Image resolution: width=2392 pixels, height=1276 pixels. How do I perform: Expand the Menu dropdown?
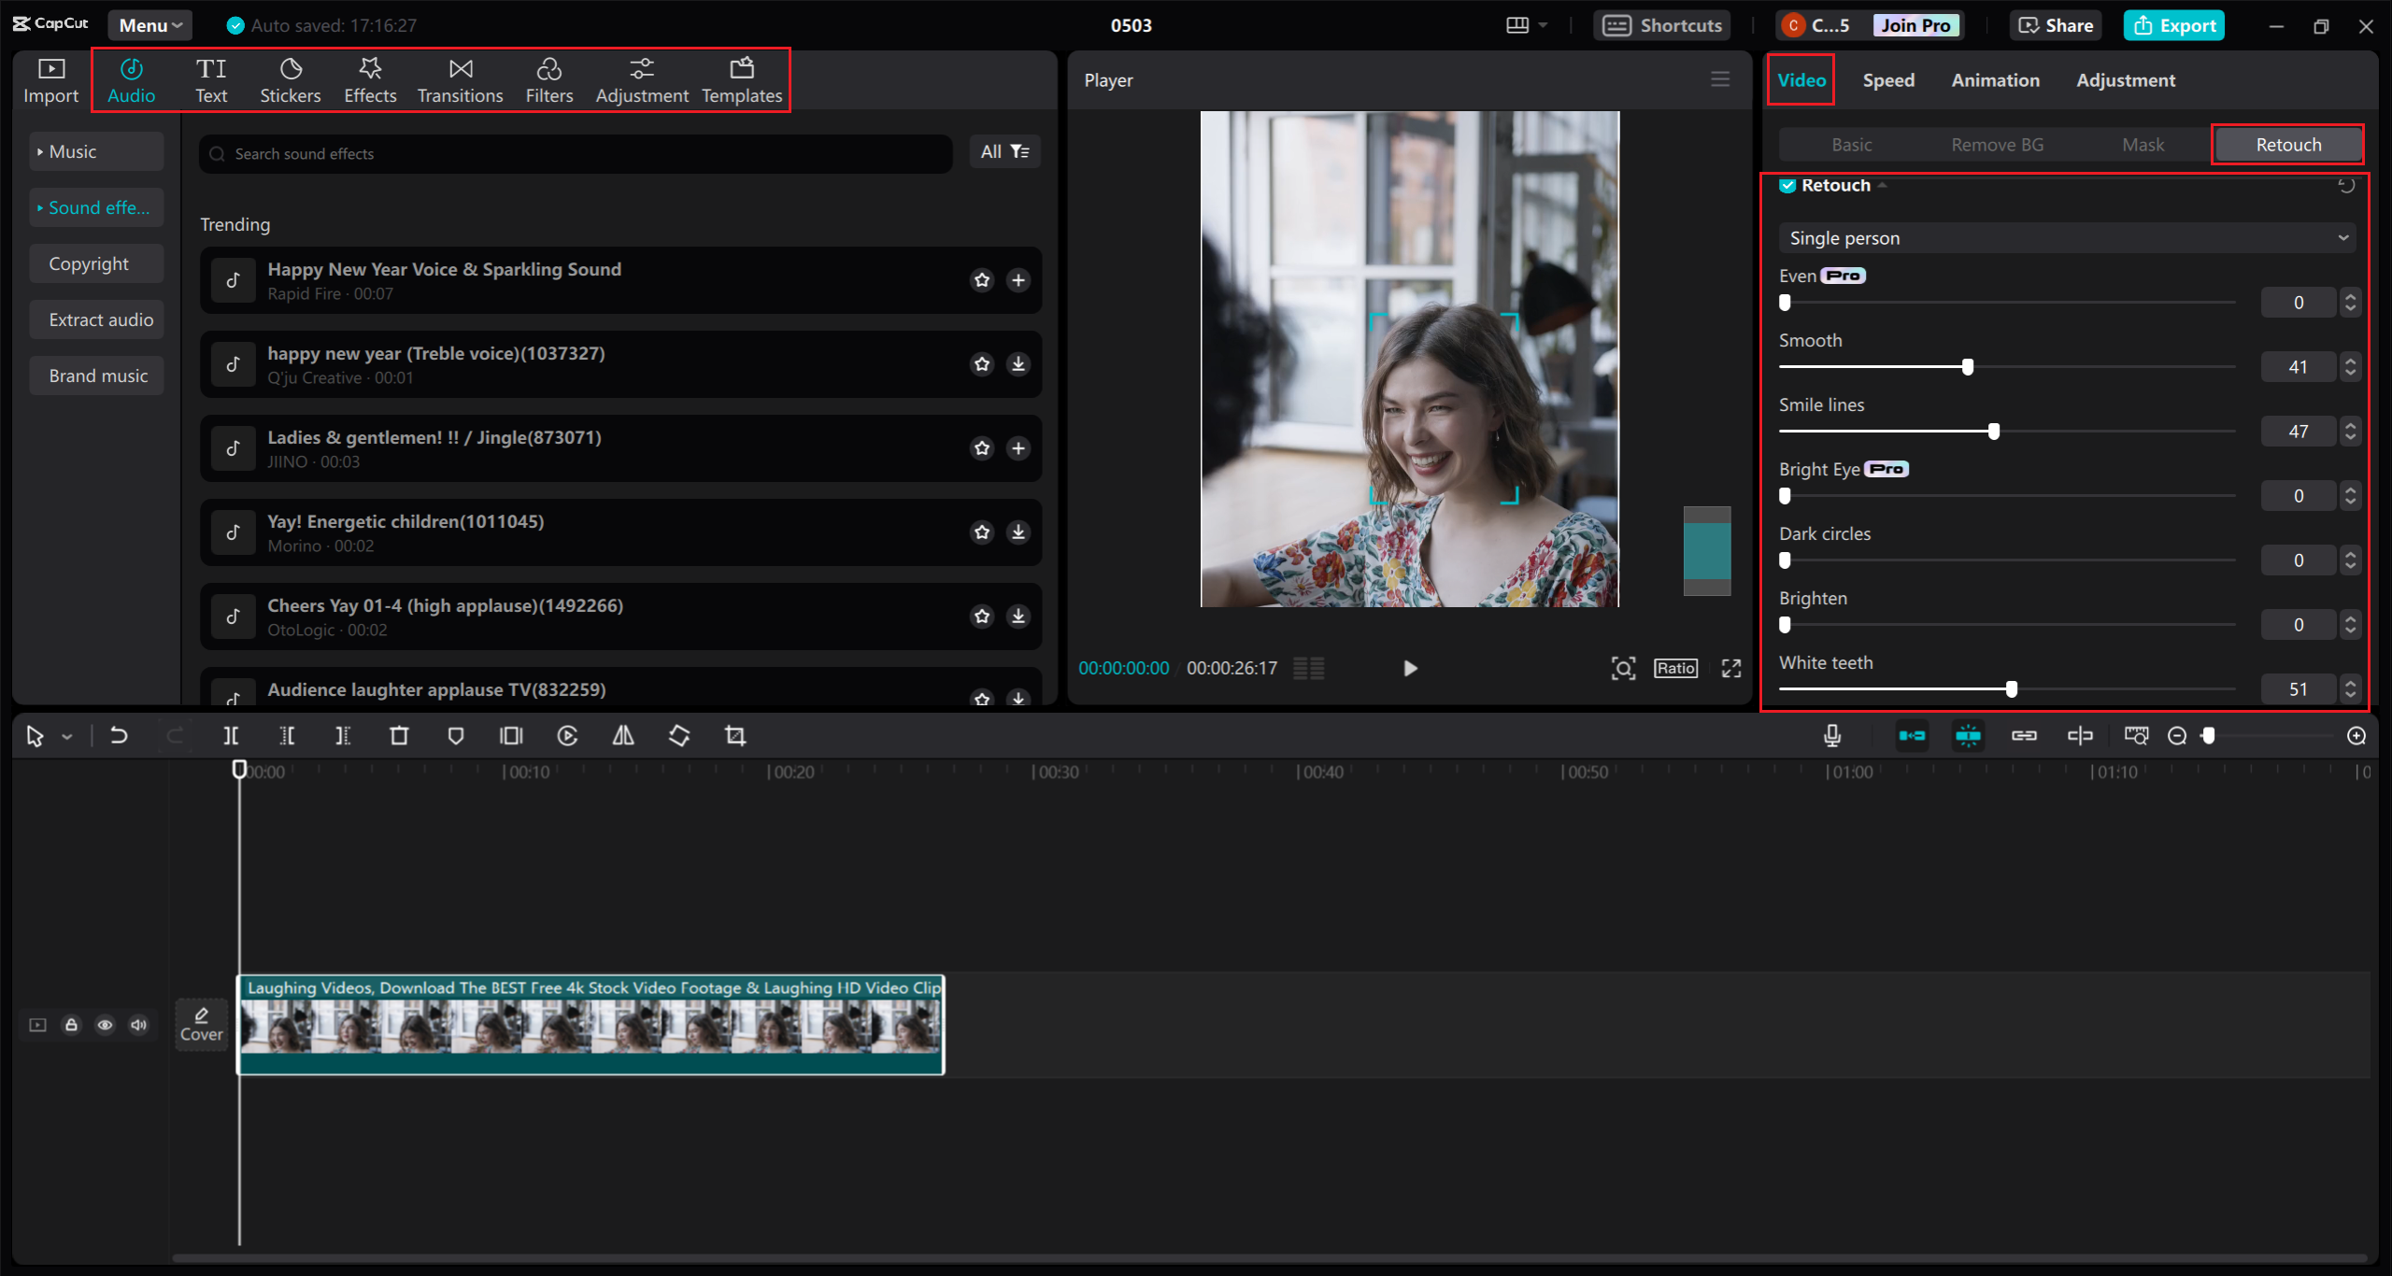(149, 25)
